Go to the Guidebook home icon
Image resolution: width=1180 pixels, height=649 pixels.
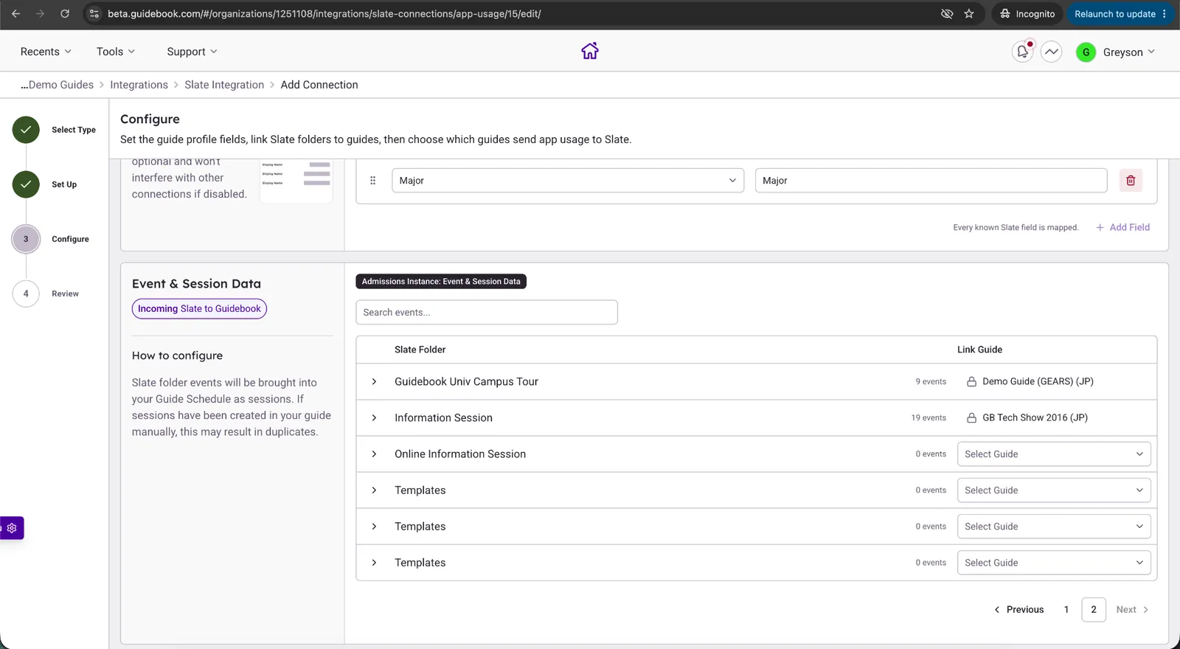coord(590,51)
